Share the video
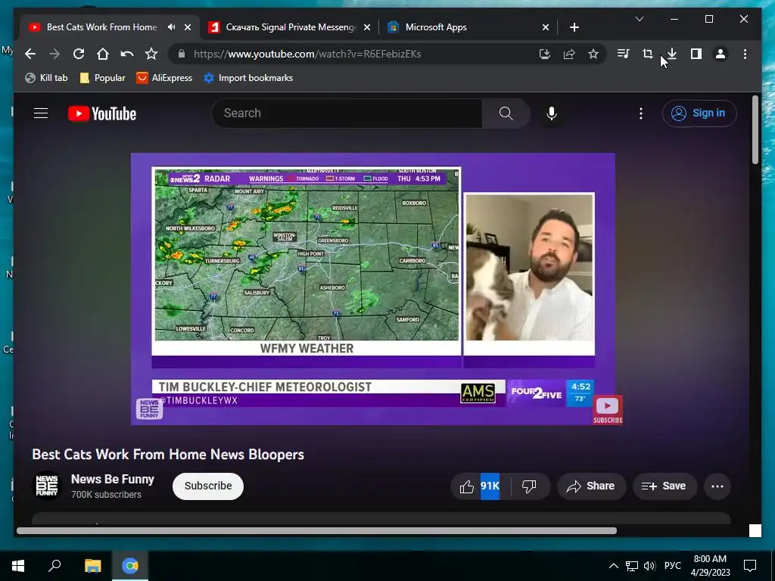The image size is (775, 581). click(591, 486)
